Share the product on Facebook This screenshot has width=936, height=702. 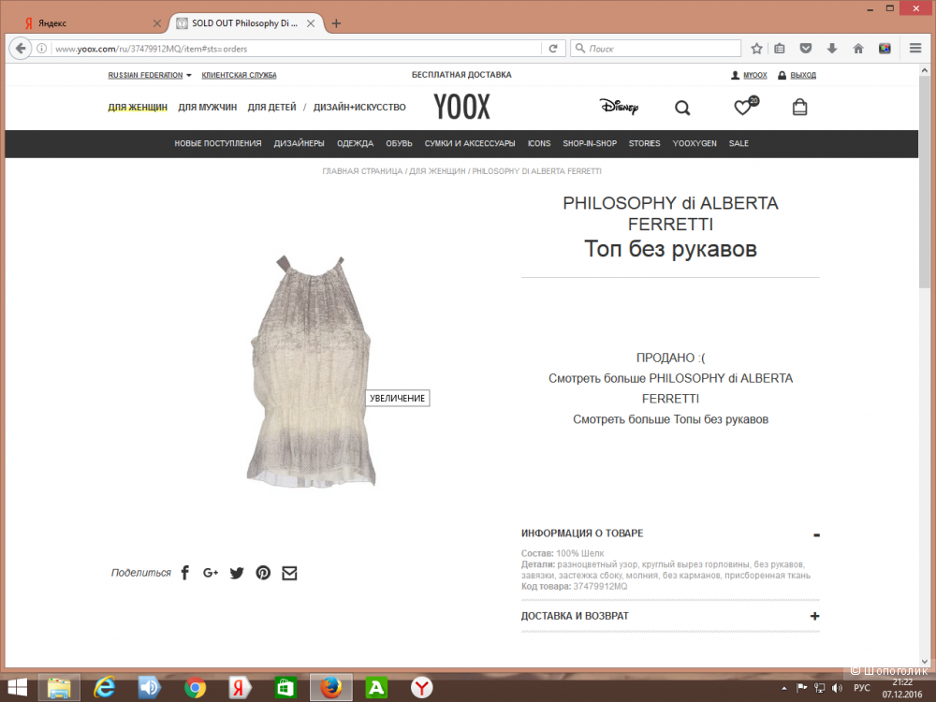[184, 572]
